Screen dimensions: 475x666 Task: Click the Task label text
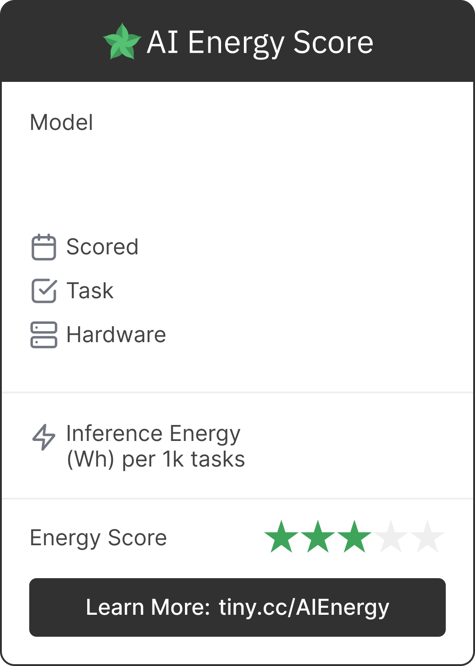(x=90, y=291)
